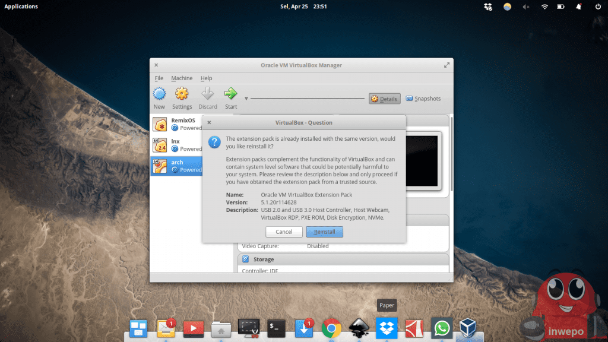Switch to the Snapshots view
The width and height of the screenshot is (608, 342).
pos(423,99)
